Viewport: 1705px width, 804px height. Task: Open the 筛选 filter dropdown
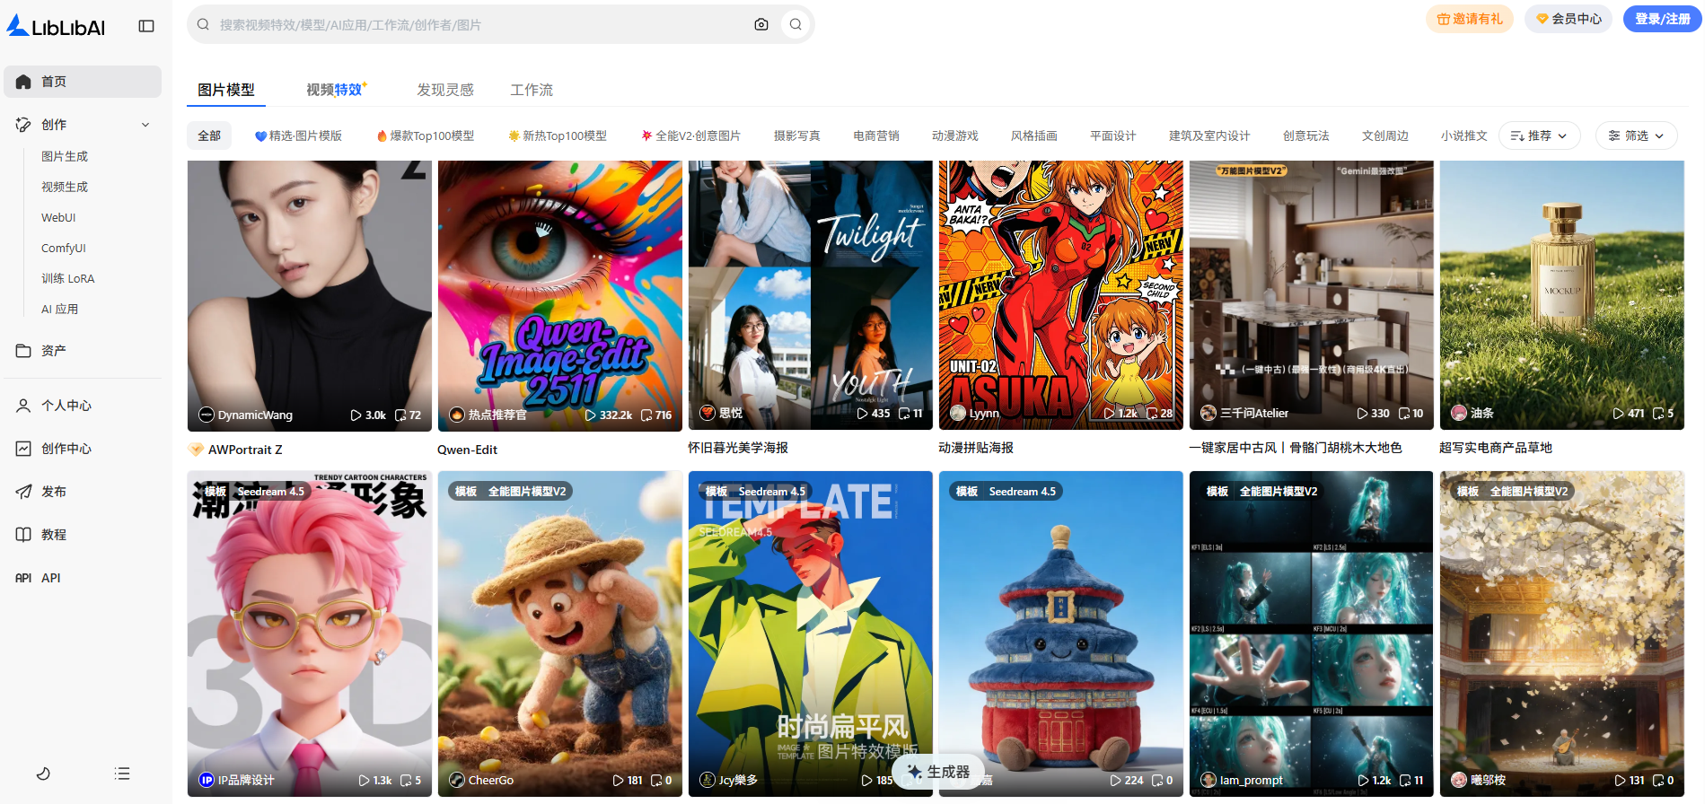click(1636, 135)
